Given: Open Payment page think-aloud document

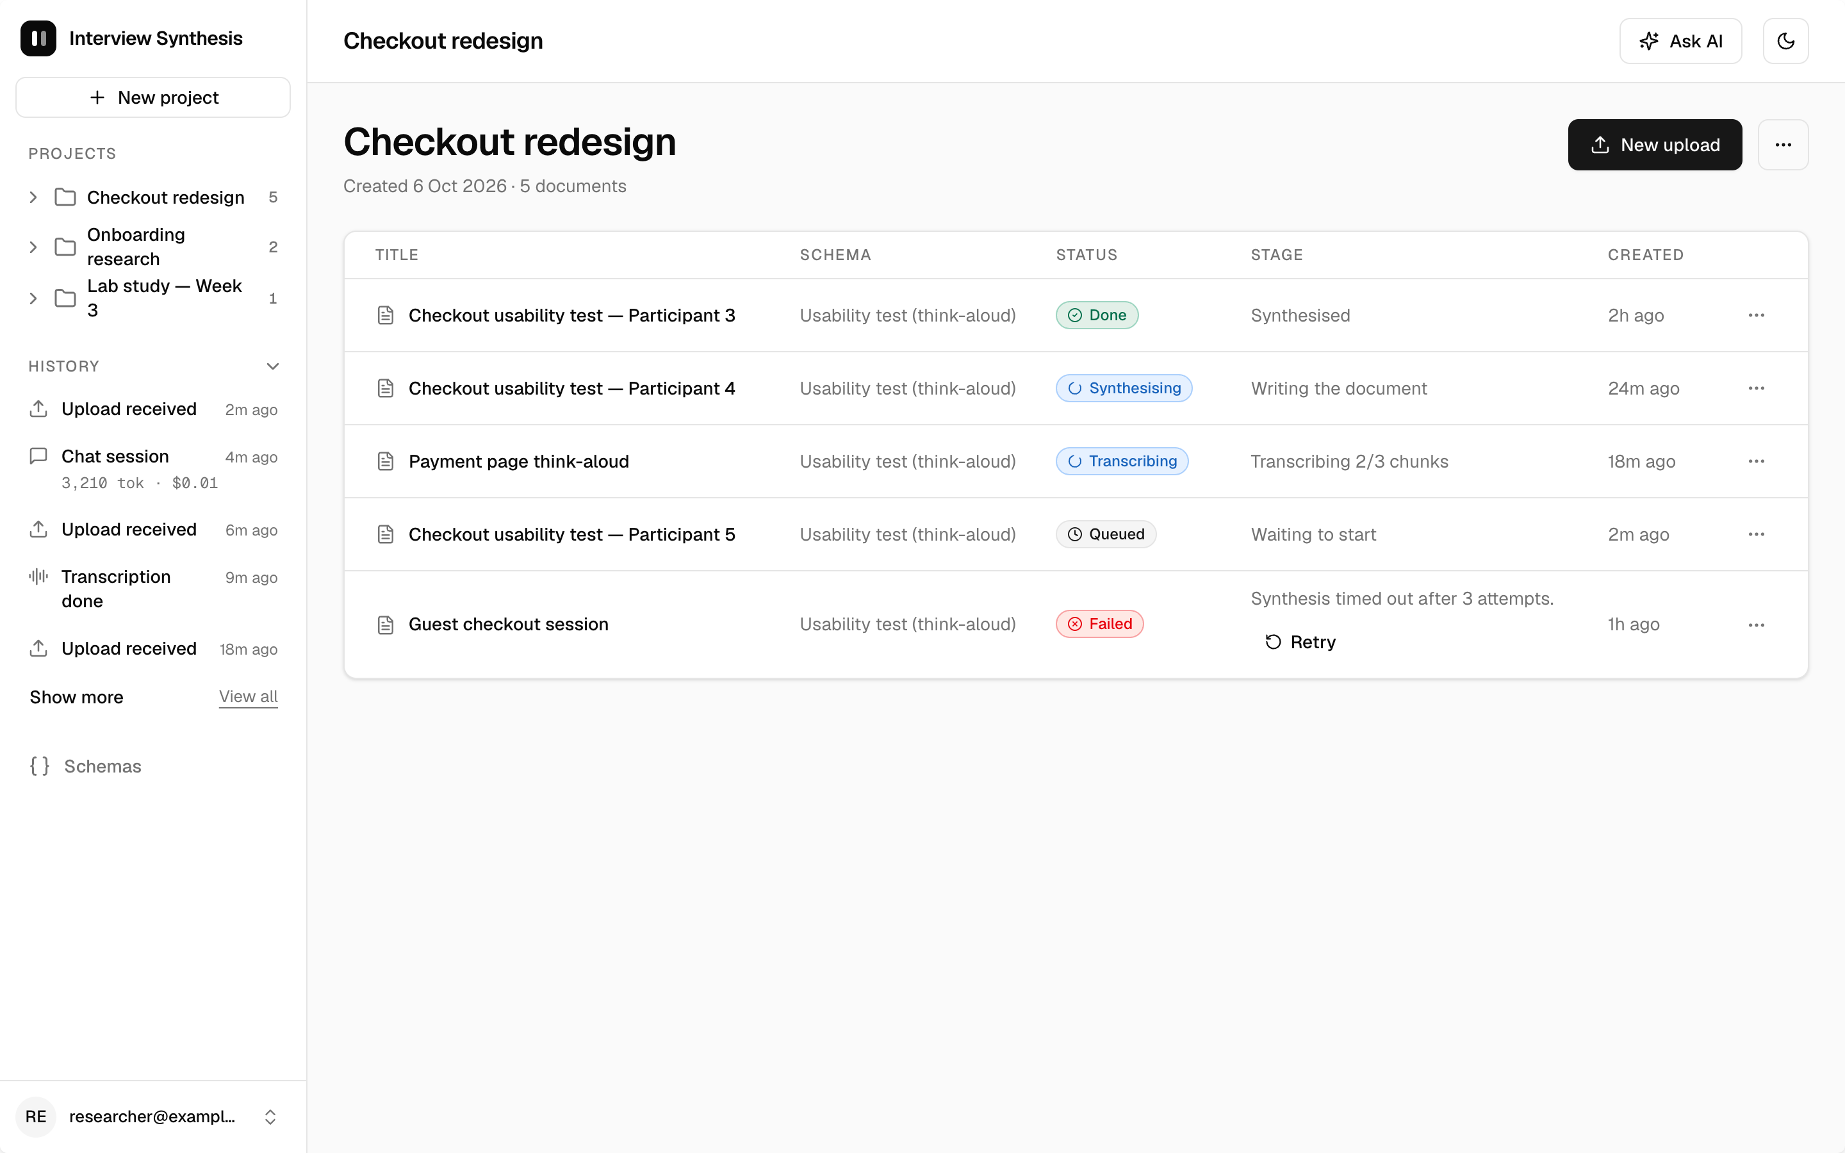Looking at the screenshot, I should 518,462.
